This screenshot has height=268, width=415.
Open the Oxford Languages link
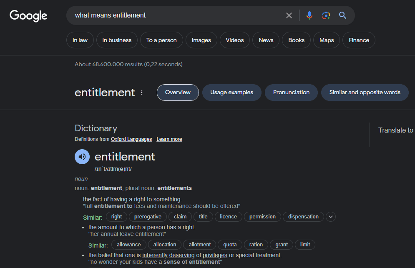pos(131,139)
